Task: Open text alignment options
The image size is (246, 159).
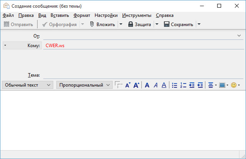Action: pos(212,85)
